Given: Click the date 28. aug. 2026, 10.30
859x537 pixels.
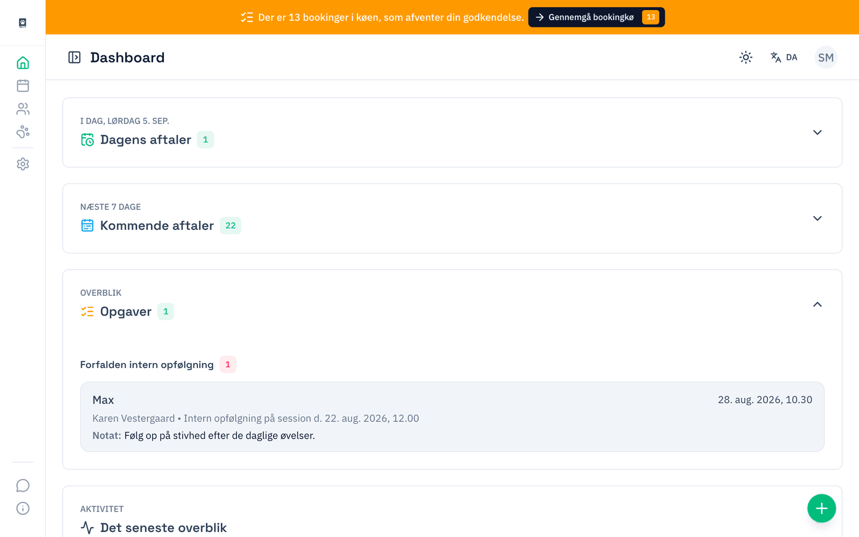Looking at the screenshot, I should pyautogui.click(x=764, y=400).
